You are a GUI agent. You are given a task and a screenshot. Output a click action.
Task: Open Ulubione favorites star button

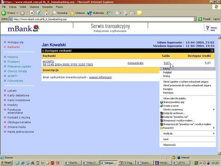pos(77,13)
